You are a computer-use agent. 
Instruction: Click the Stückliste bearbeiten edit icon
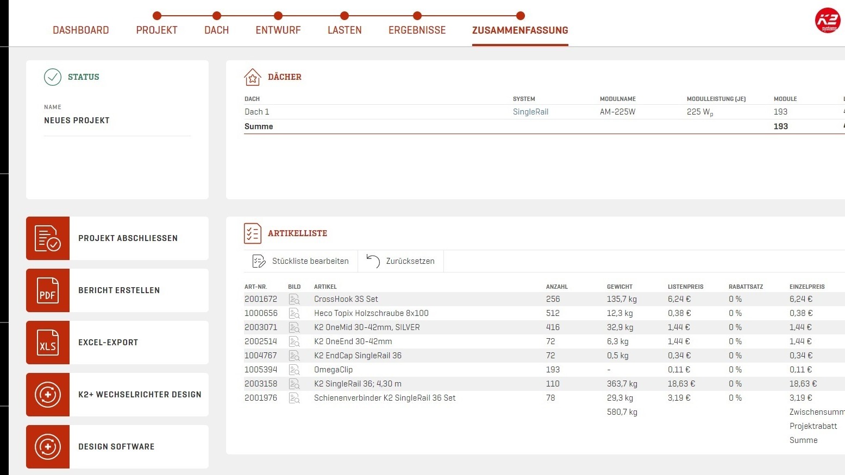tap(259, 261)
